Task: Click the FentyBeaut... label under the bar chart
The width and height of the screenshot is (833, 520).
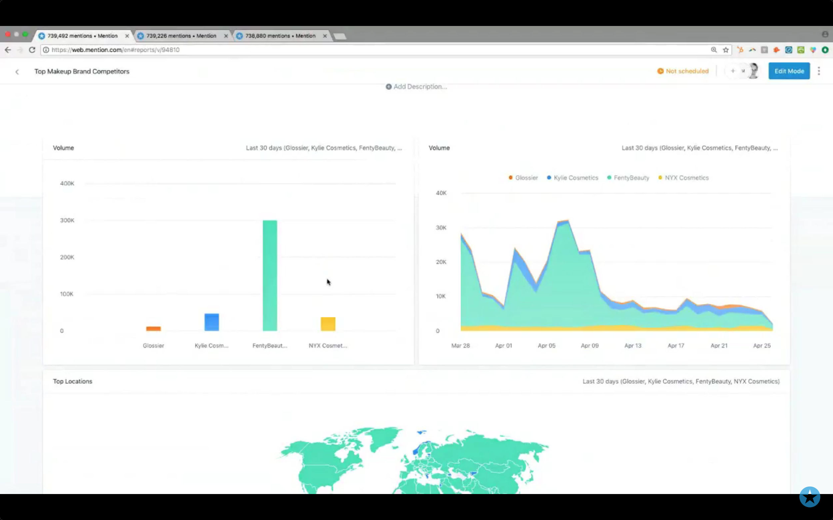Action: point(270,346)
